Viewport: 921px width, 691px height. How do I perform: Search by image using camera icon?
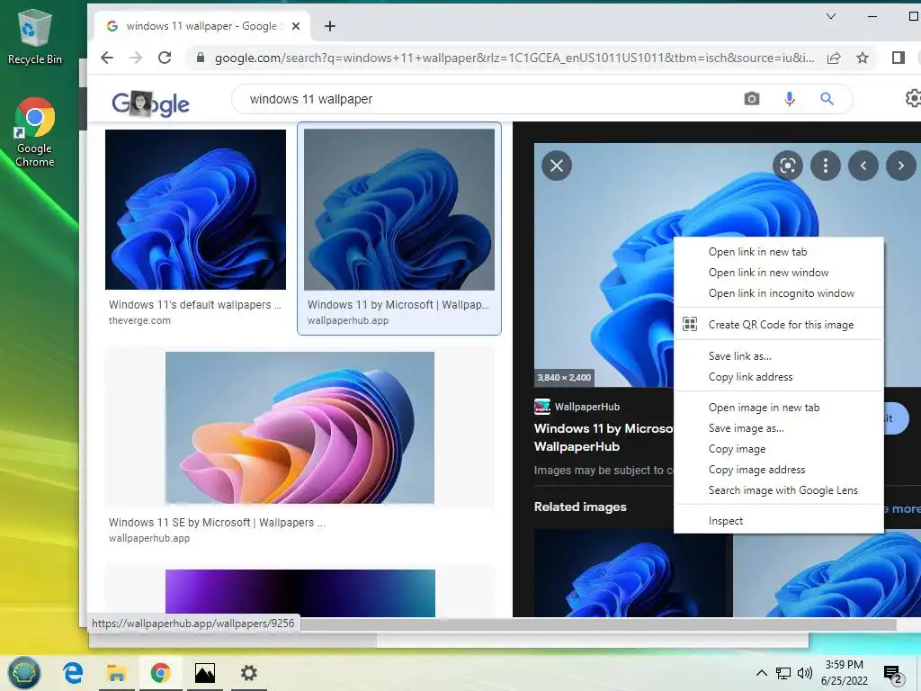(x=752, y=99)
